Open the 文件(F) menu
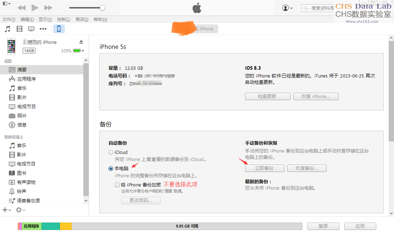Screen dimensions: 394x236 point(9,19)
